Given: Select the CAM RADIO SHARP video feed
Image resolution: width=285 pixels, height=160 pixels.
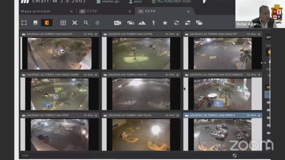Looking at the screenshot, I should [59, 94].
